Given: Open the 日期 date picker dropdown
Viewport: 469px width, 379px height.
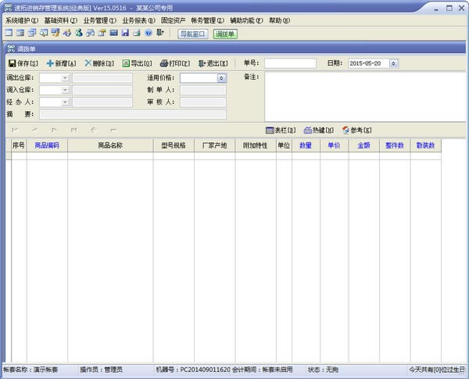Looking at the screenshot, I should pos(392,63).
